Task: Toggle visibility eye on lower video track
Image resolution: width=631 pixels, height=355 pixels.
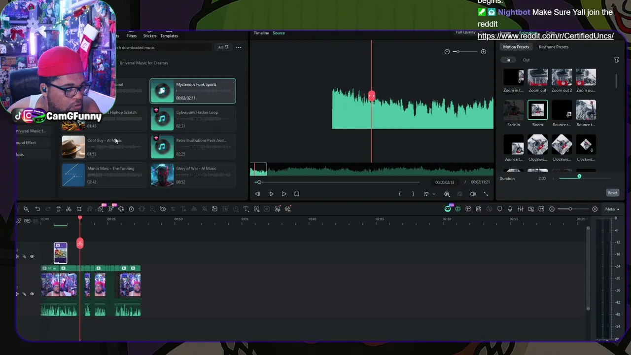Action: (x=32, y=294)
